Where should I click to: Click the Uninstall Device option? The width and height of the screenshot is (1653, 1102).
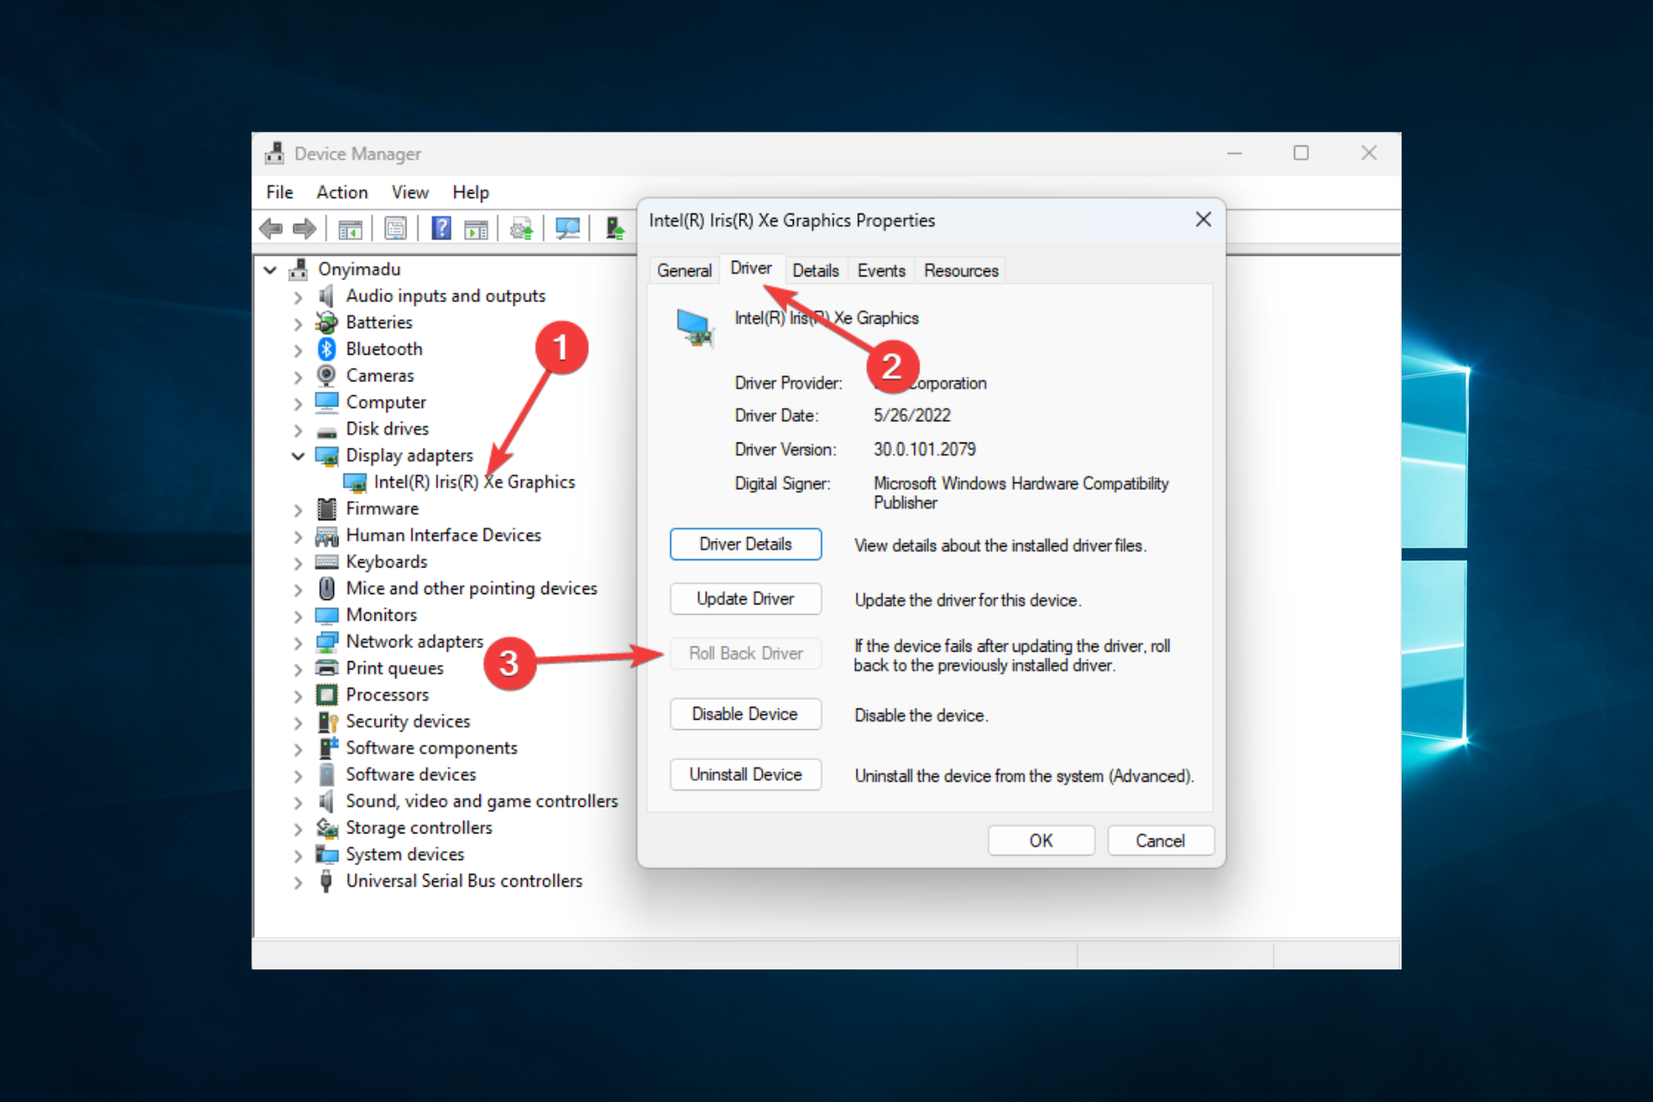point(746,775)
